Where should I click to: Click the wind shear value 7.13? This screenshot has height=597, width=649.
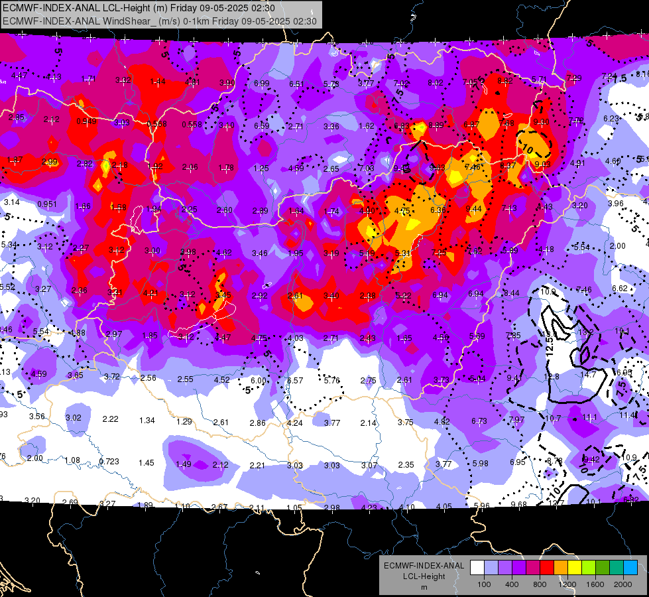click(509, 208)
